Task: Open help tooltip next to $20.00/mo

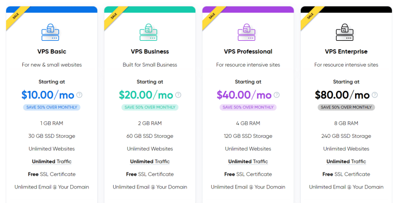Action: coord(178,95)
